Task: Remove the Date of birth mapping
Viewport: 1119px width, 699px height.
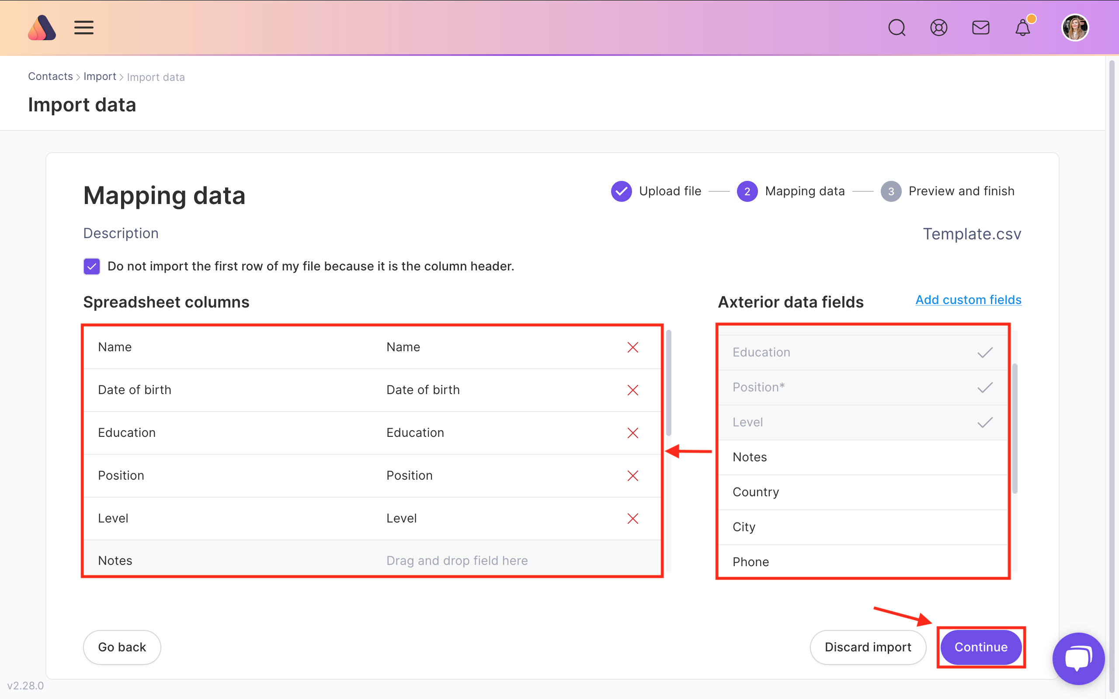Action: point(632,390)
